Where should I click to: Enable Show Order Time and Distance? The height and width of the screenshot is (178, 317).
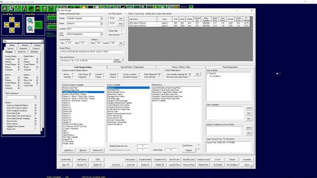pyautogui.click(x=36, y=116)
